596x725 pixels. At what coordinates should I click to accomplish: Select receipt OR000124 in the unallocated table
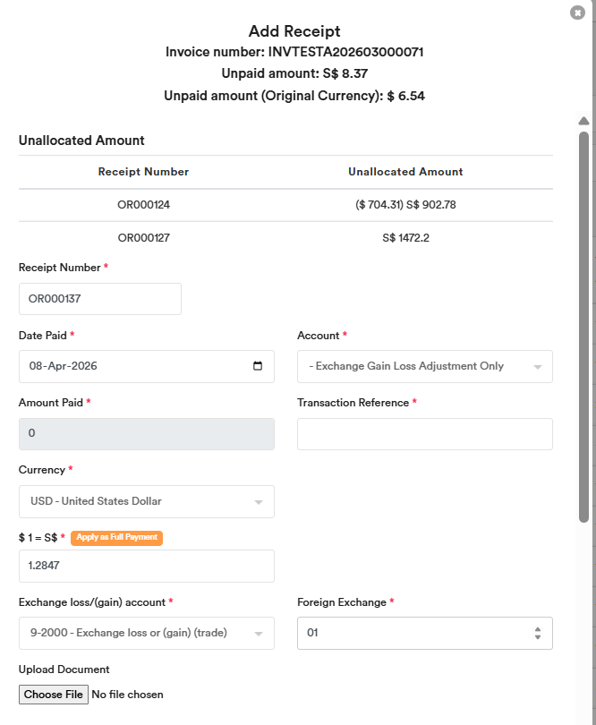[143, 205]
